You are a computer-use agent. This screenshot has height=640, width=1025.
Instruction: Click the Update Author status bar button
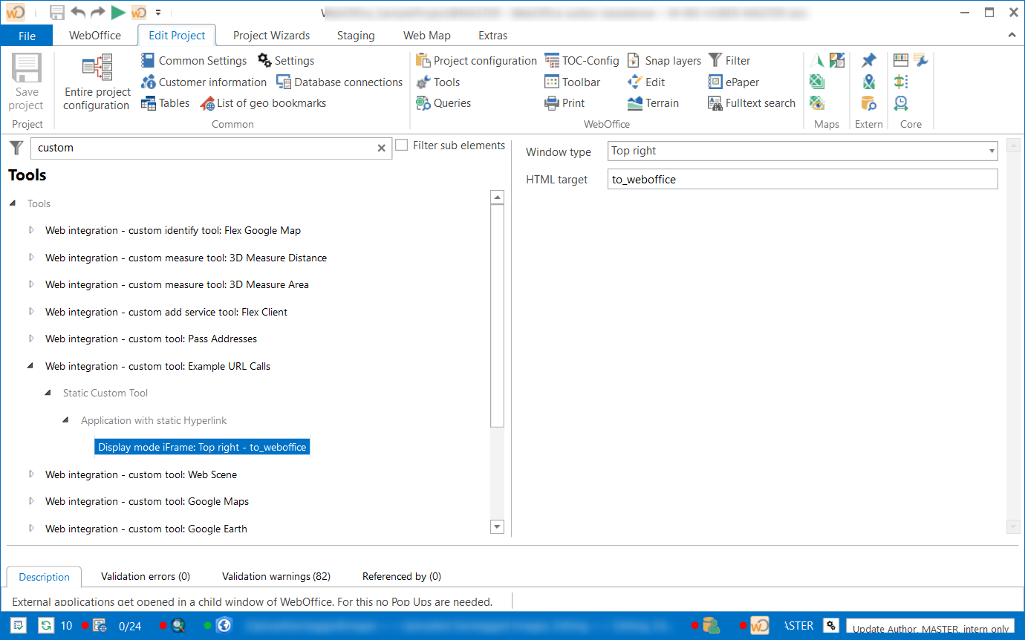(x=930, y=628)
